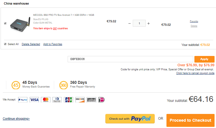This screenshot has width=216, height=128.
Task: Click the Discover card icon
Action: pos(80,100)
